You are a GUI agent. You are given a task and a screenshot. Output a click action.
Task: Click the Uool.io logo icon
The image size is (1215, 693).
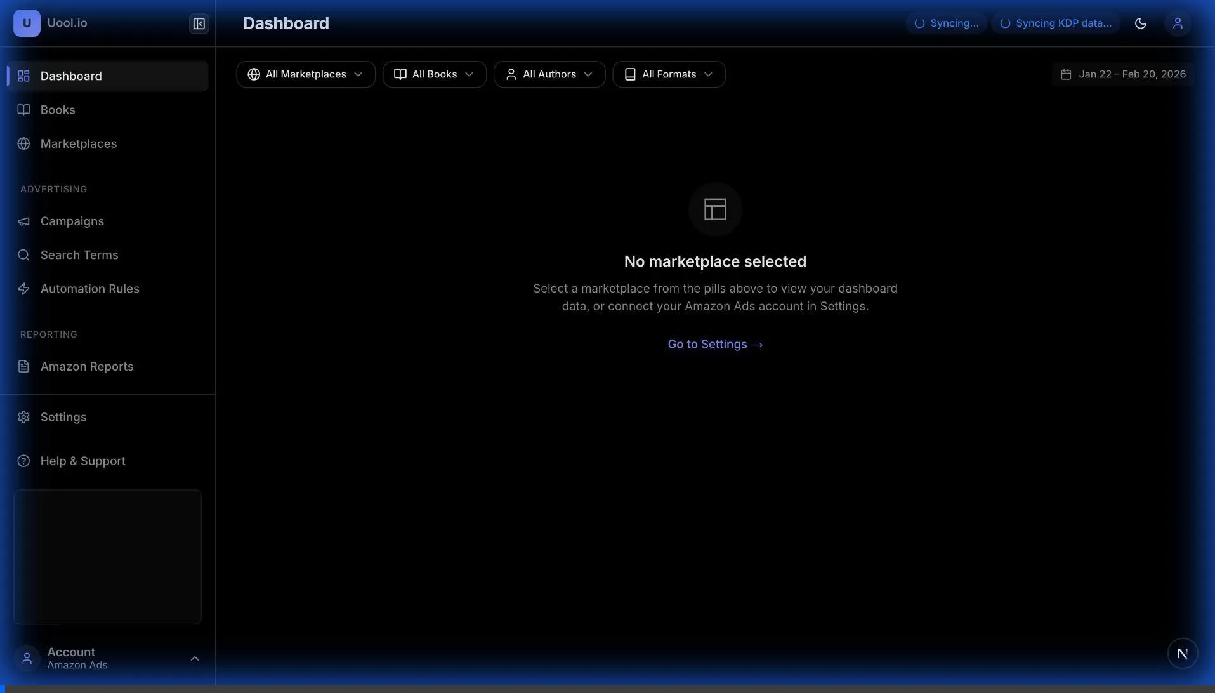click(27, 23)
